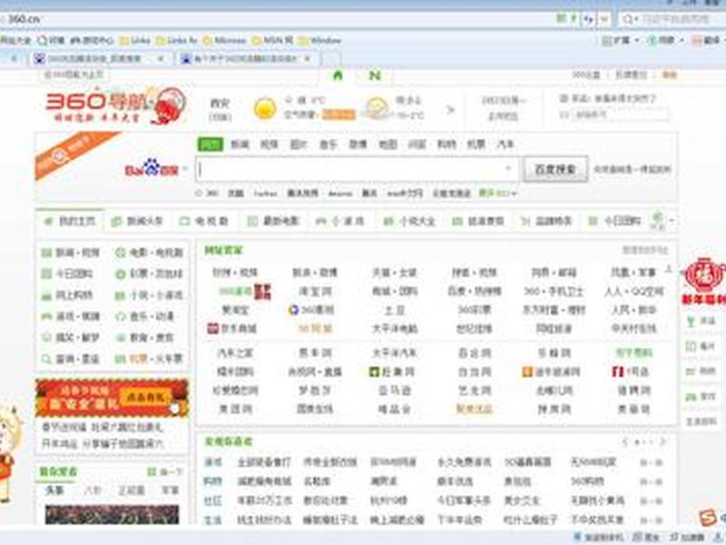Select the 360 search engine radio button

click(199, 193)
